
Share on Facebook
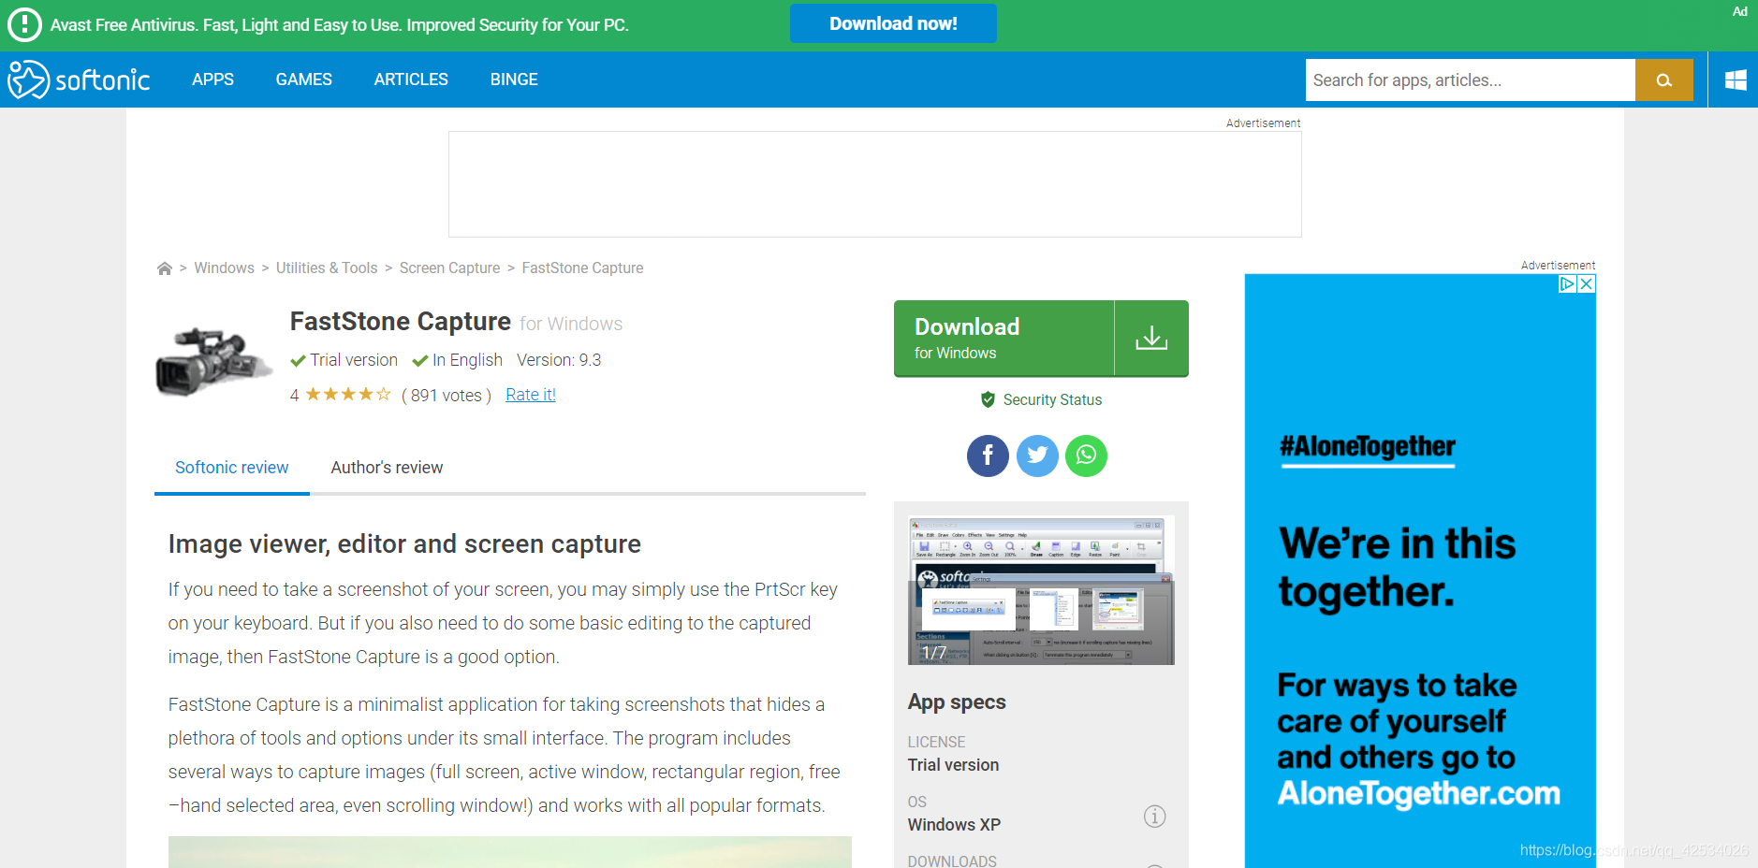(x=988, y=456)
